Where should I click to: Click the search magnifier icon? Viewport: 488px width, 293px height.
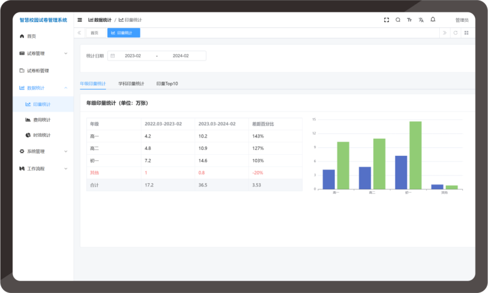click(x=398, y=20)
